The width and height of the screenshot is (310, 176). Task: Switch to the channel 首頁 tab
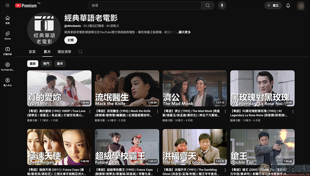32,52
